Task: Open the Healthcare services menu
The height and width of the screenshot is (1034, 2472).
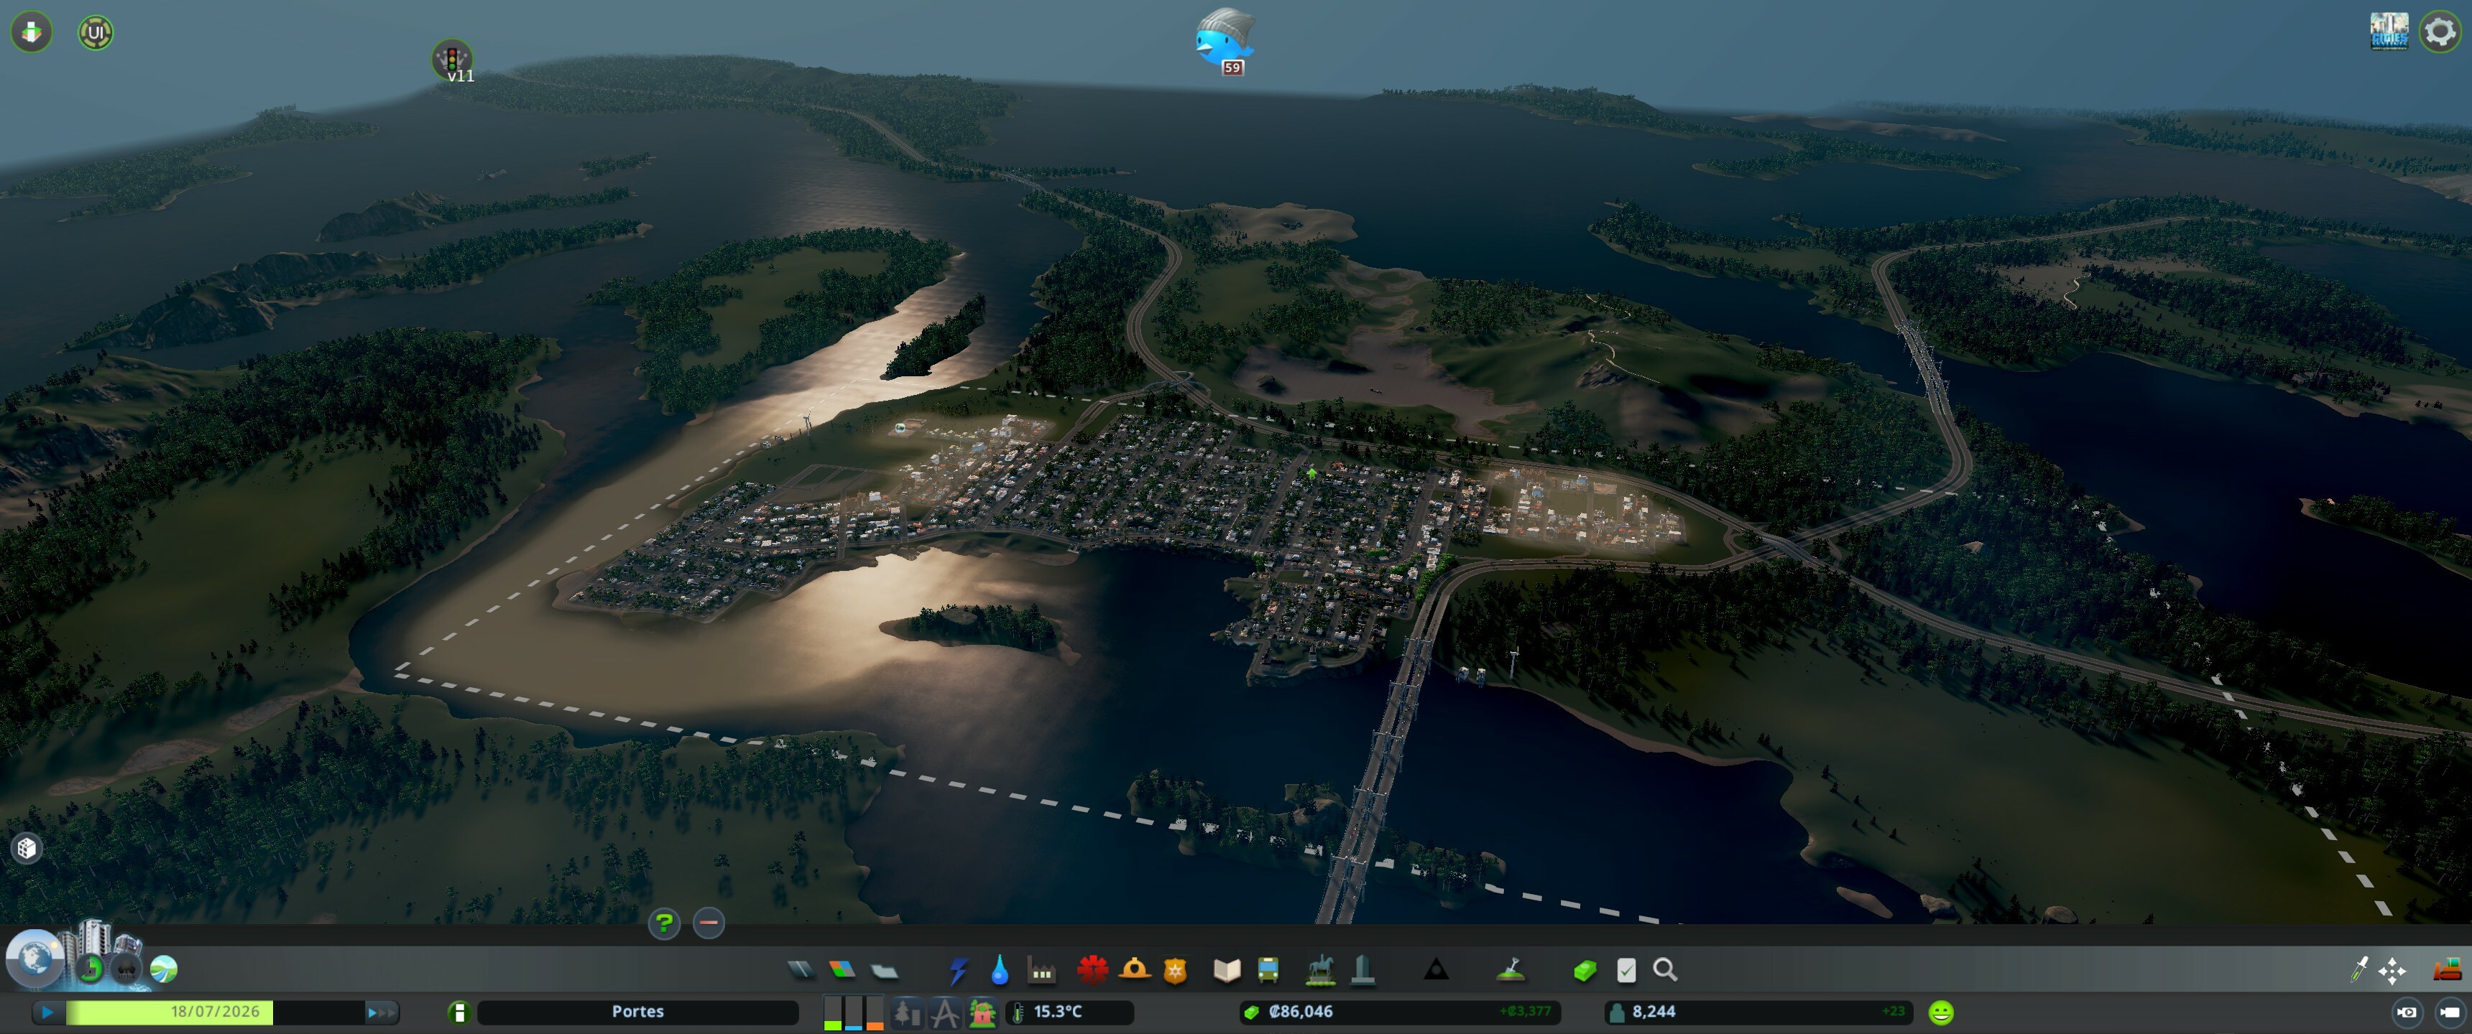Action: (x=1092, y=970)
